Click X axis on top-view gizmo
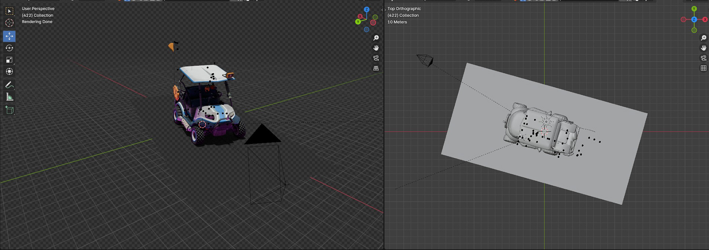Image resolution: width=709 pixels, height=250 pixels. (705, 20)
